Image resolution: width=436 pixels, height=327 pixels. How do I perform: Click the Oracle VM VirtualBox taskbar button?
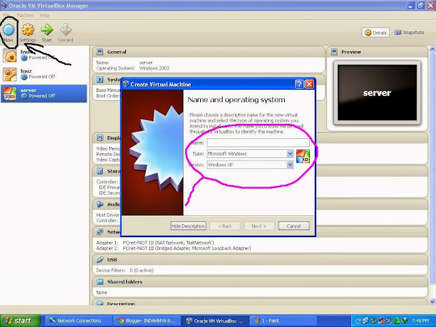pos(215,321)
